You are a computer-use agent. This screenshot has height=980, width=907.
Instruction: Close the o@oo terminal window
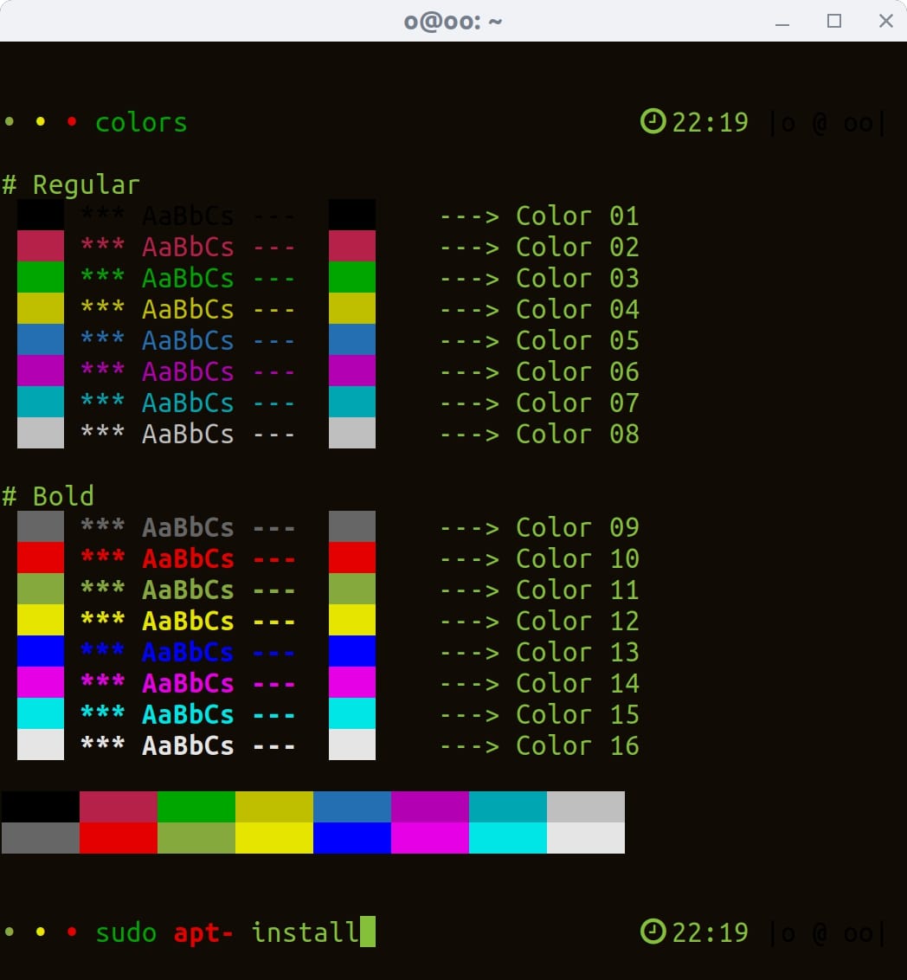tap(885, 22)
